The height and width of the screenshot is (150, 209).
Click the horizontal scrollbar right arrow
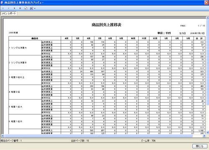[x=204, y=136]
